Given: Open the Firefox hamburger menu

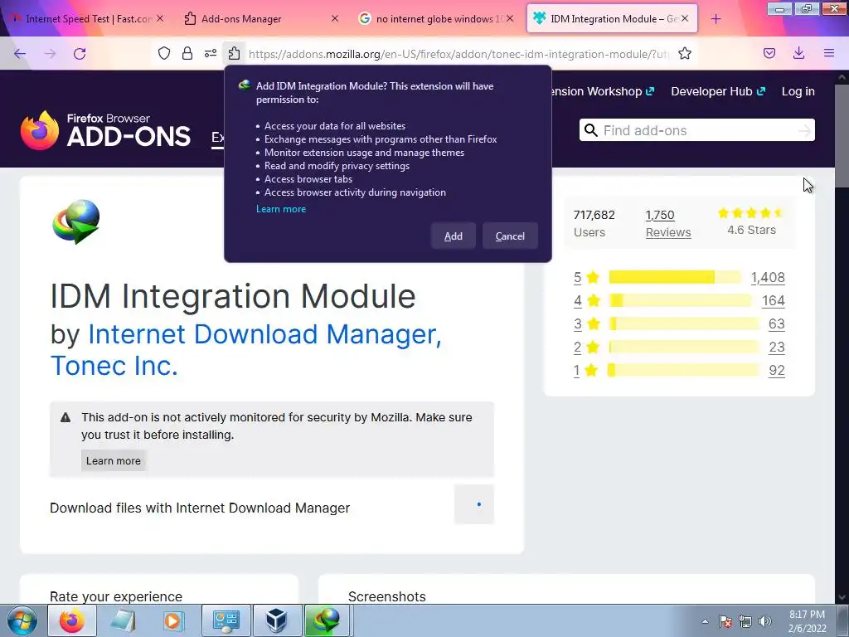Looking at the screenshot, I should coord(829,53).
